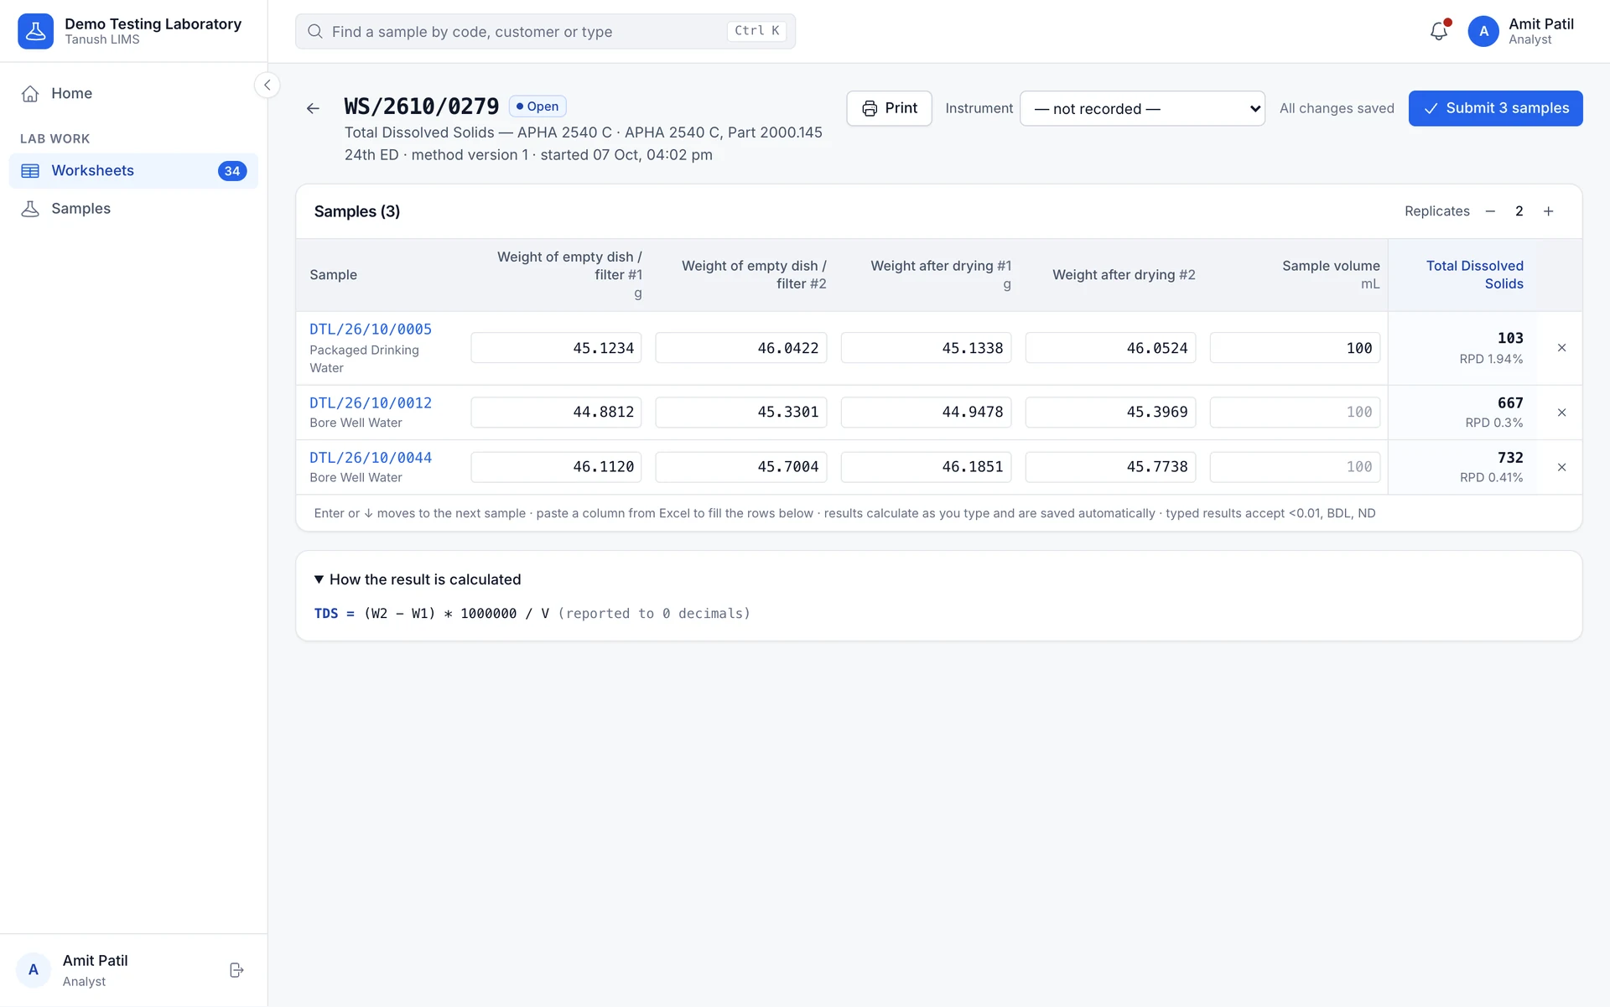The height and width of the screenshot is (1007, 1610).
Task: Click empty dish #1 field 46.1120
Action: coord(556,467)
